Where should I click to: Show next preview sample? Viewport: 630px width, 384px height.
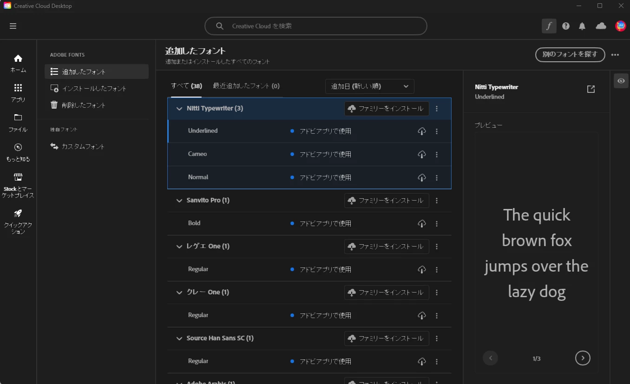[583, 358]
